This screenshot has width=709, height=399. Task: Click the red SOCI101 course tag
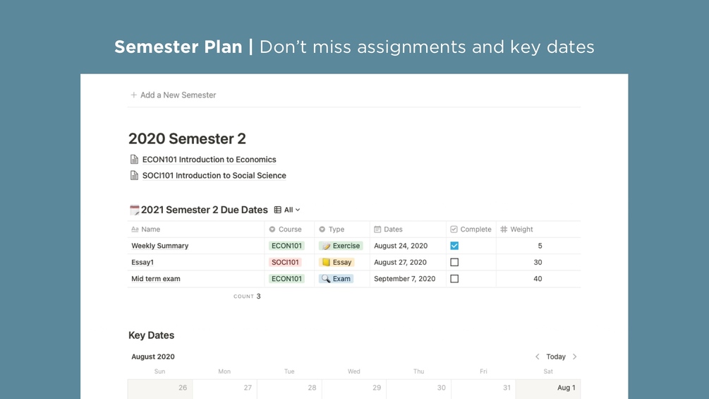pos(285,262)
